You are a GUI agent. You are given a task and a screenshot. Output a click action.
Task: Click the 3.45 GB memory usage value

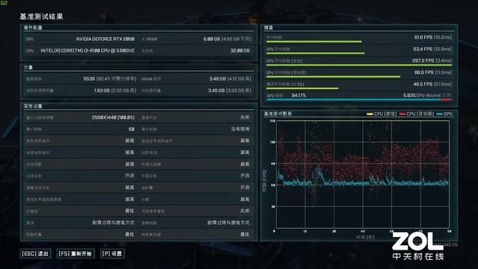[x=216, y=90]
